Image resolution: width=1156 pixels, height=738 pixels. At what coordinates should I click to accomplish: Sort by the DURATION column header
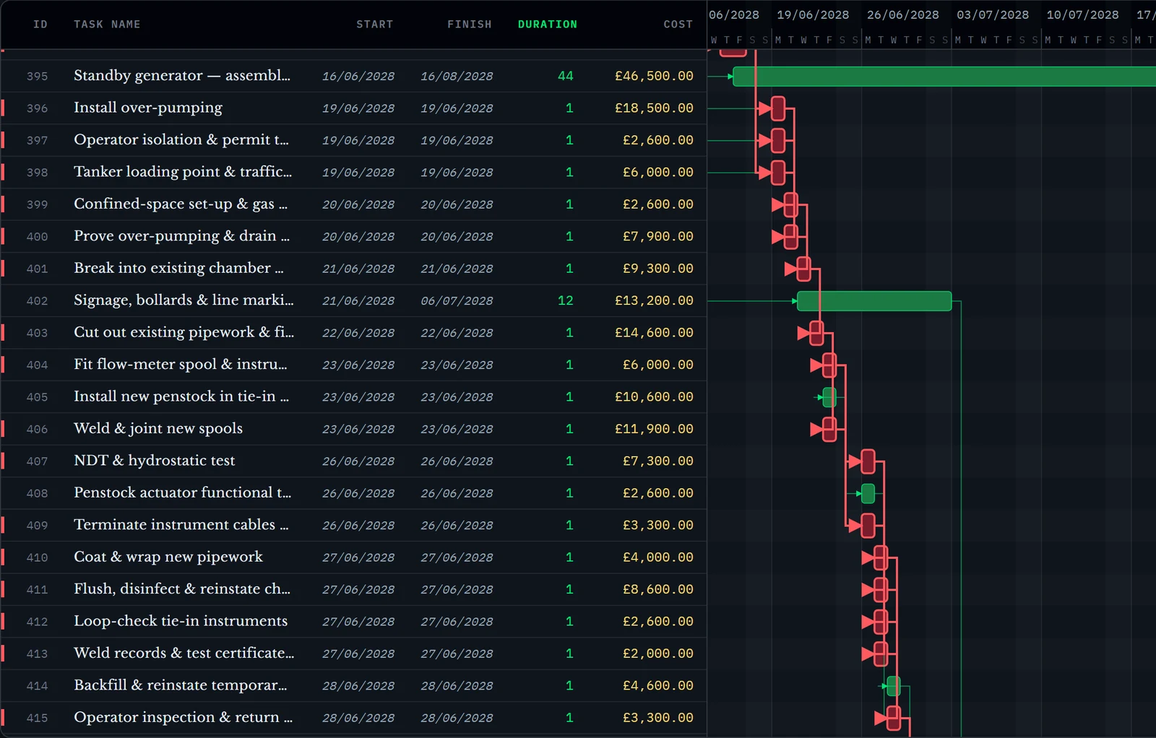coord(547,25)
